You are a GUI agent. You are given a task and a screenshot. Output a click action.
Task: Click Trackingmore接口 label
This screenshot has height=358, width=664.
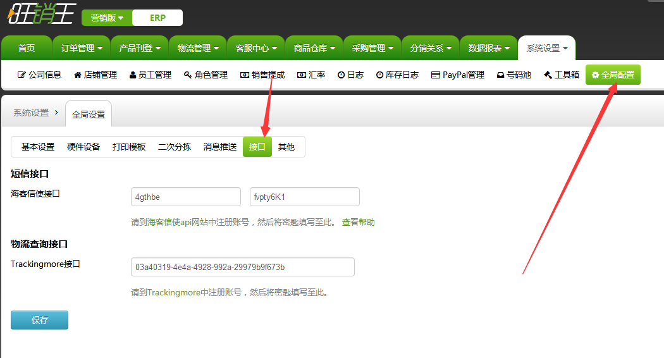point(46,264)
